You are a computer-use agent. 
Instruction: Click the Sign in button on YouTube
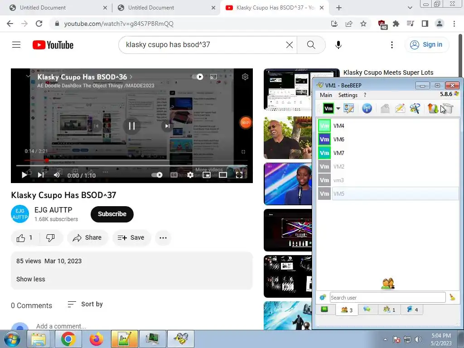(426, 45)
